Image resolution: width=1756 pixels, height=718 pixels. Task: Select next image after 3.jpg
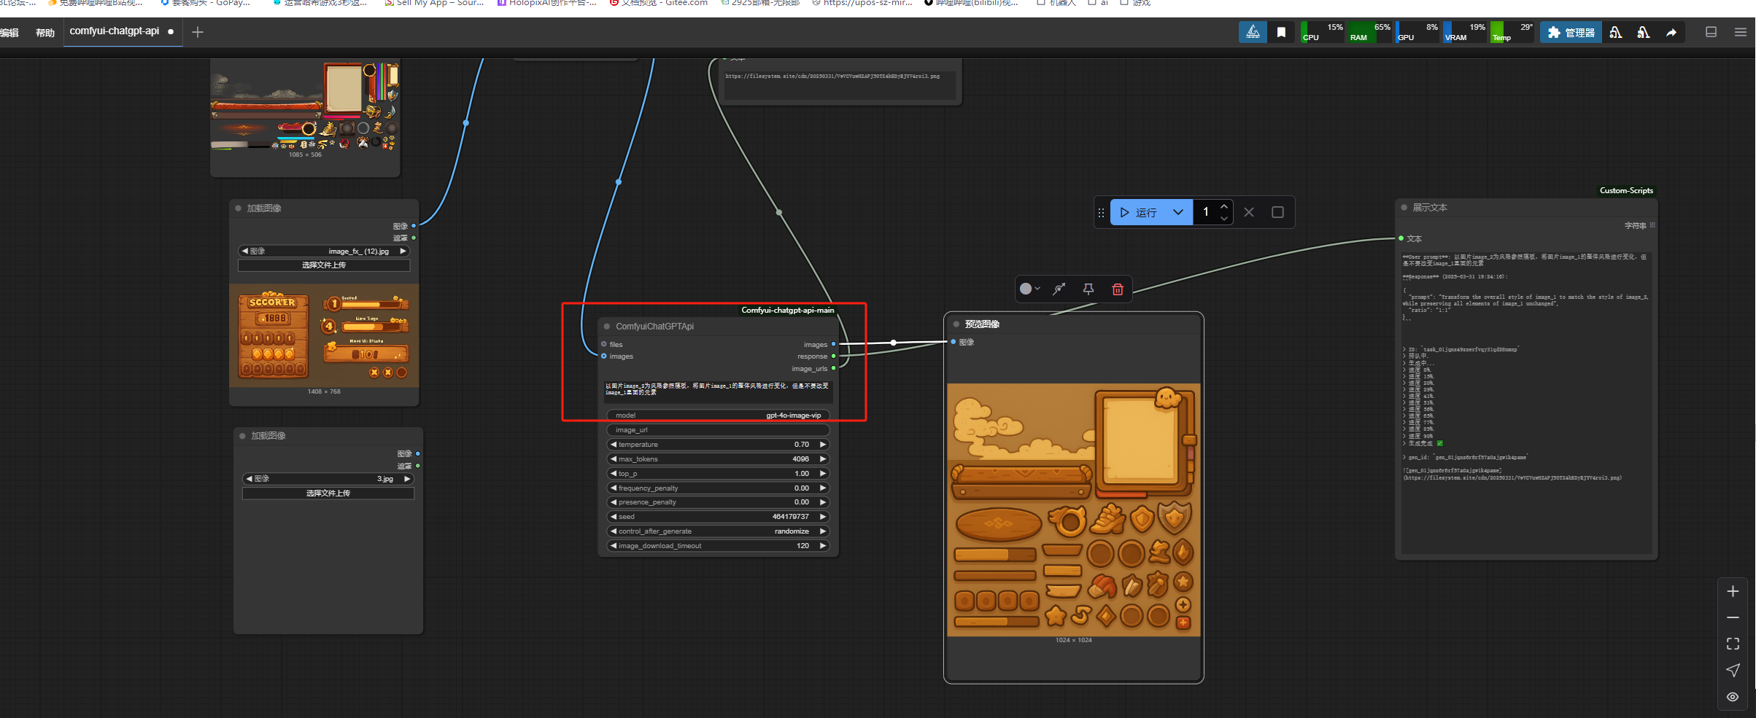click(407, 479)
